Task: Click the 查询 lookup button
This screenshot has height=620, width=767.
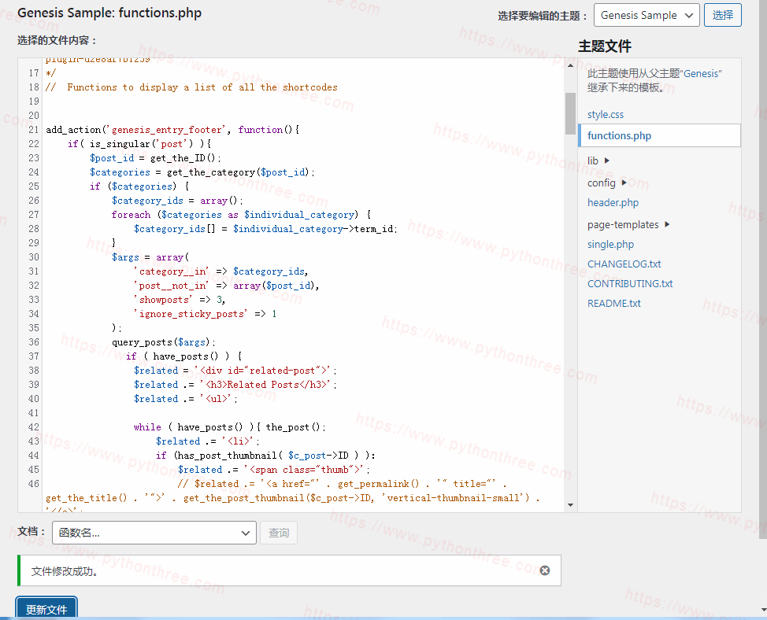Action: (x=278, y=533)
